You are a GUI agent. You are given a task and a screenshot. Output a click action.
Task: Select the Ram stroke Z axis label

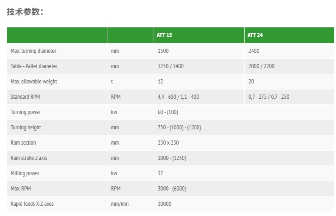click(x=29, y=158)
